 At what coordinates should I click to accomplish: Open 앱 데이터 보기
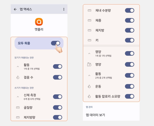[x=95, y=115]
